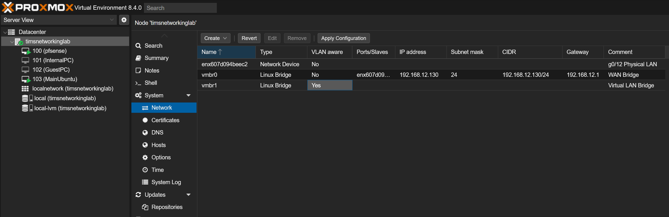Sort by the Name column header
The height and width of the screenshot is (217, 669).
click(226, 52)
